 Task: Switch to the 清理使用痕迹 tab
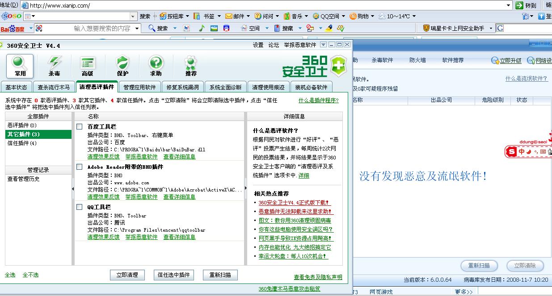268,87
